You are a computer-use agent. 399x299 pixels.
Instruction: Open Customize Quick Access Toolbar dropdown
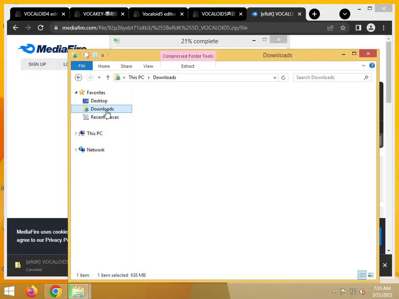(x=102, y=55)
